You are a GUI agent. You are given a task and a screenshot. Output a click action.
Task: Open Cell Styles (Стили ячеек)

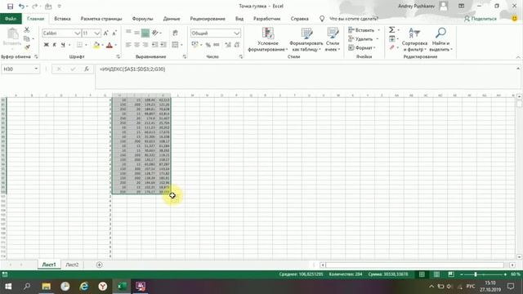pyautogui.click(x=333, y=39)
